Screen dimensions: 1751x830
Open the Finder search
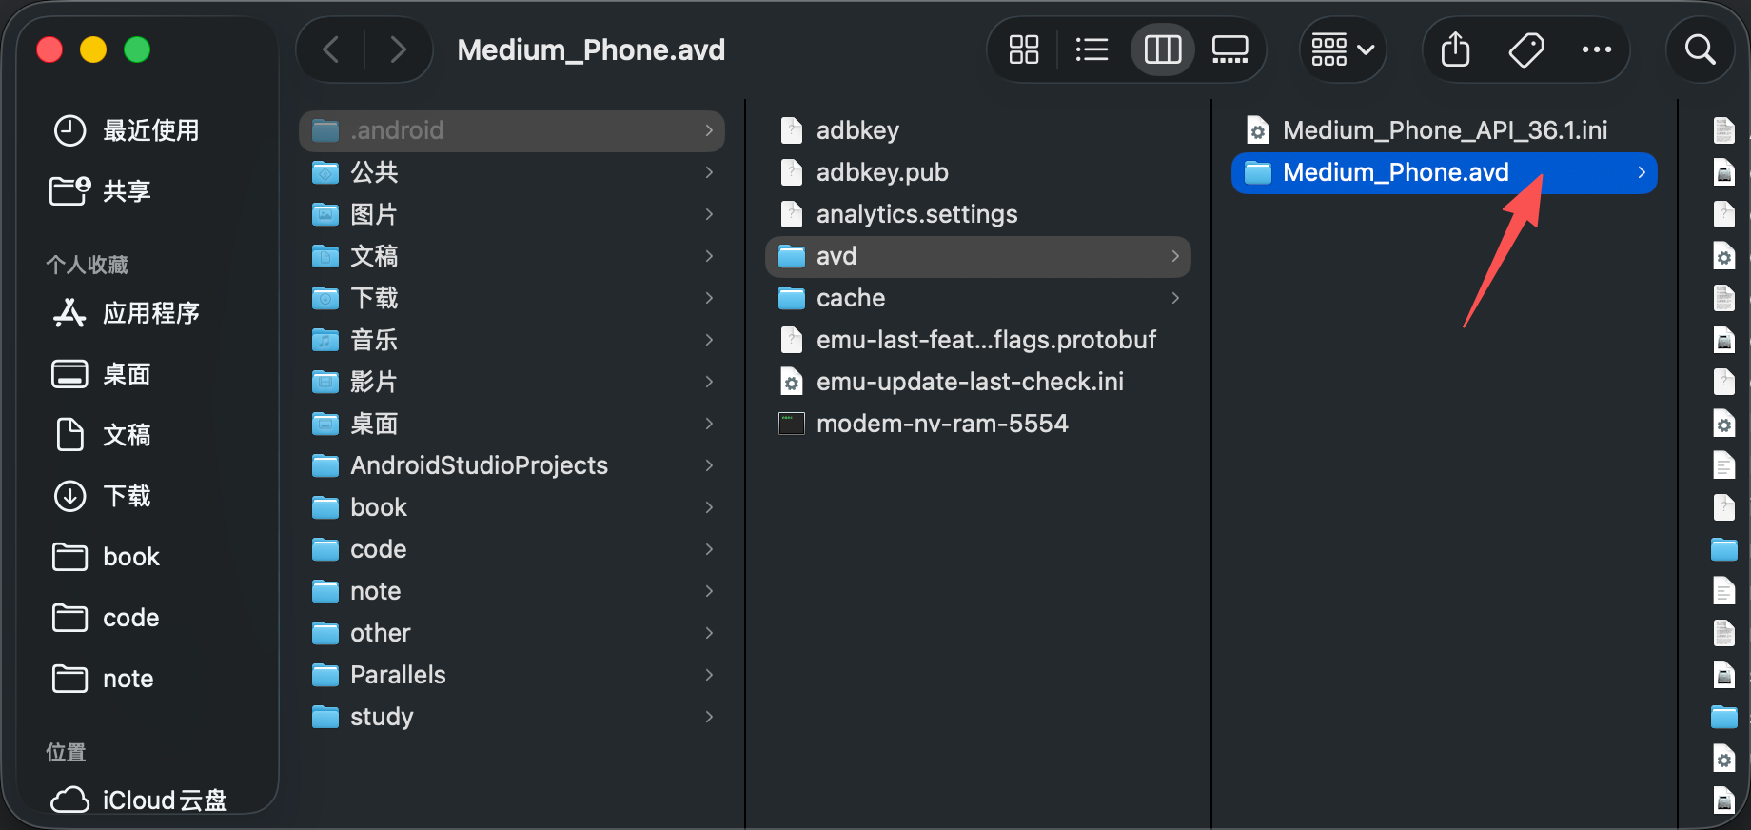(1700, 49)
